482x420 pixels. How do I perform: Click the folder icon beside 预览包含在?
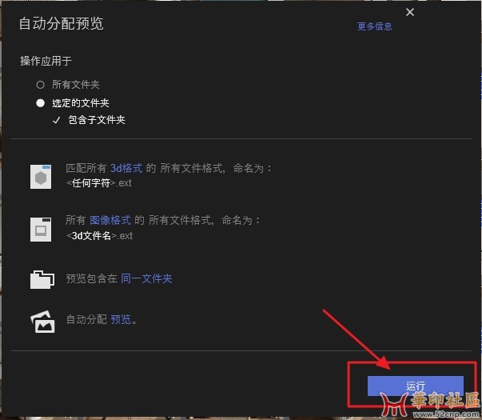tap(42, 279)
